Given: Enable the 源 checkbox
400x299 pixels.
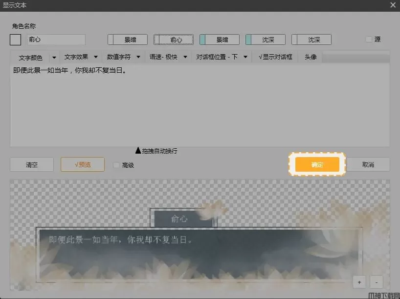Looking at the screenshot, I should (369, 40).
